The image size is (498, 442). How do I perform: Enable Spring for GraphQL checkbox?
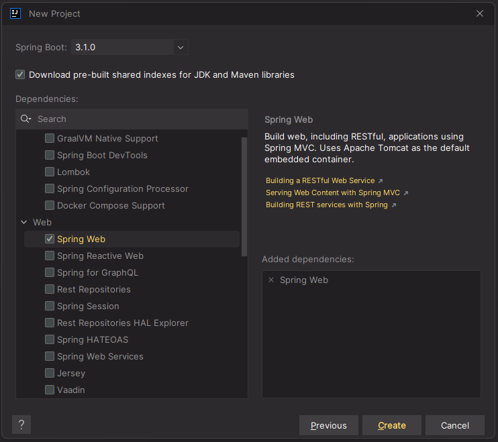[x=50, y=272]
